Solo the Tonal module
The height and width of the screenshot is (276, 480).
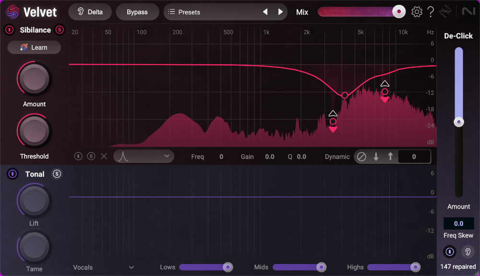57,174
